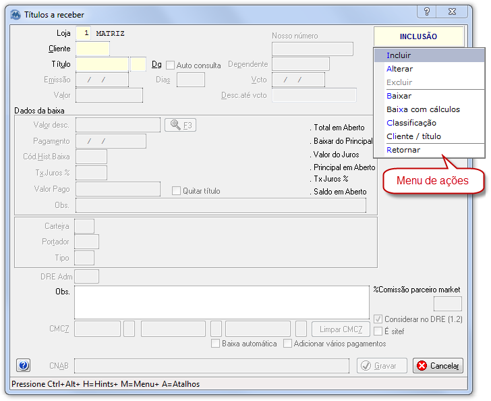
Task: Toggle the Auto consulta checkbox
Action: click(170, 65)
